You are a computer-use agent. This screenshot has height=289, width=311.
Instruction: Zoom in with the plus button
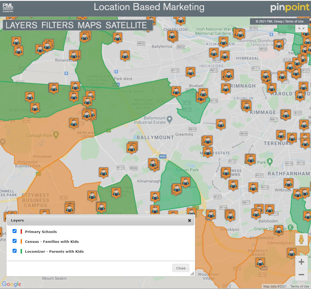click(x=301, y=262)
